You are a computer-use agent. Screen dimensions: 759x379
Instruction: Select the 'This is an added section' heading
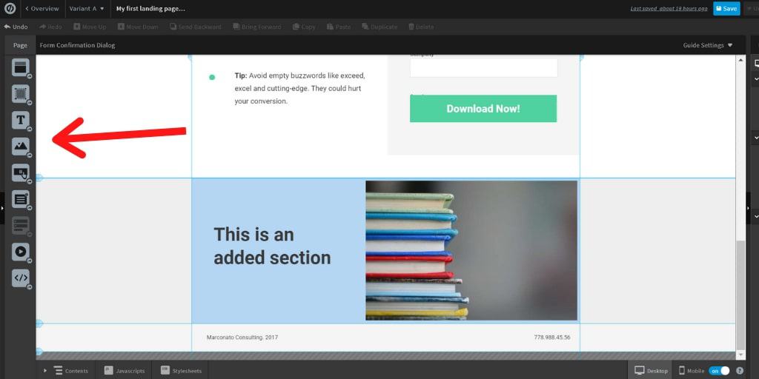click(272, 246)
